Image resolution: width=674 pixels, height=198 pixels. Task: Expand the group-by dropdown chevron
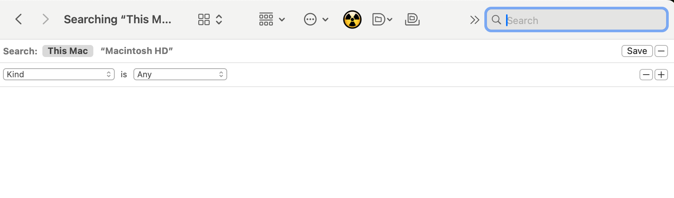coord(282,19)
